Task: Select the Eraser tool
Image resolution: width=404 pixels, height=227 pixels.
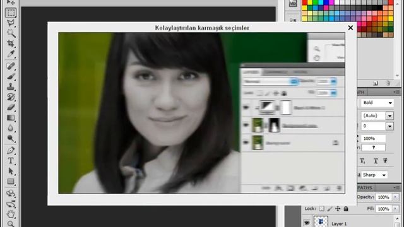Action: click(x=11, y=107)
